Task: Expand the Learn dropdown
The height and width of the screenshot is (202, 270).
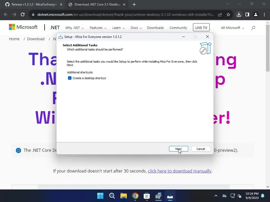Action: 118,28
